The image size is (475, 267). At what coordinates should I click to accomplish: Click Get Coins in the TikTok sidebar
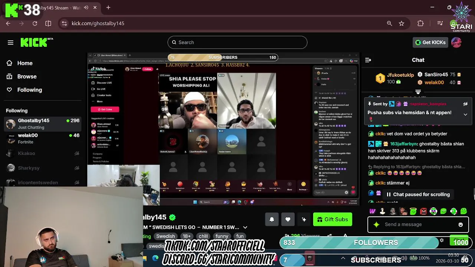click(105, 109)
